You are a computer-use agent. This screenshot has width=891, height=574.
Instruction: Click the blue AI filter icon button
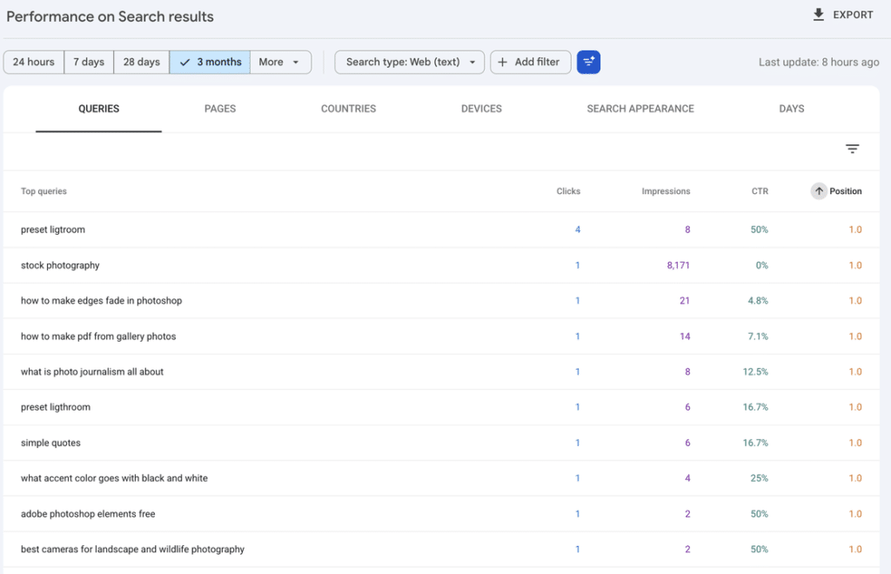click(x=589, y=62)
